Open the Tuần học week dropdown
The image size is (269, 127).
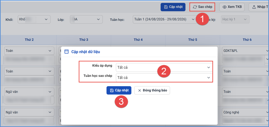pyautogui.click(x=164, y=19)
